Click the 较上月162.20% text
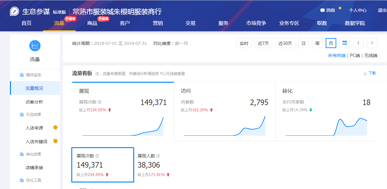Image resolution: width=387 pixels, height=189 pixels. click(x=194, y=110)
